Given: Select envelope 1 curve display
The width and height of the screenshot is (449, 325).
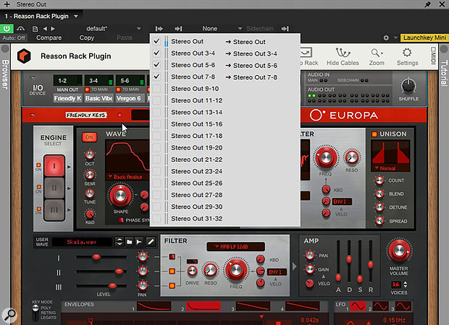Looking at the screenshot, I should pyautogui.click(x=154, y=306).
